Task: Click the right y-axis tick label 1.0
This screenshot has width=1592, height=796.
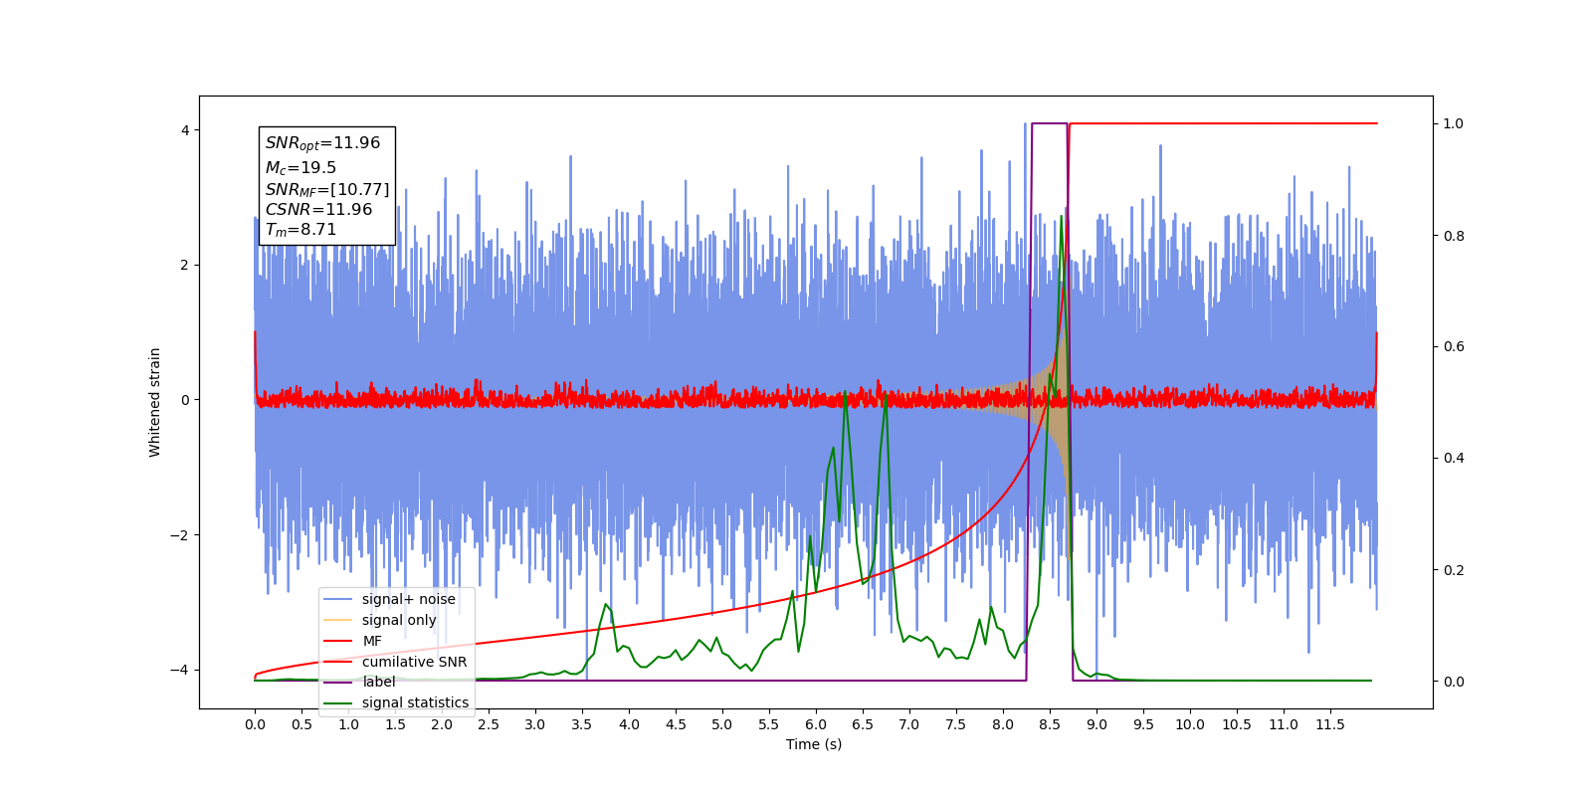Action: (1454, 124)
